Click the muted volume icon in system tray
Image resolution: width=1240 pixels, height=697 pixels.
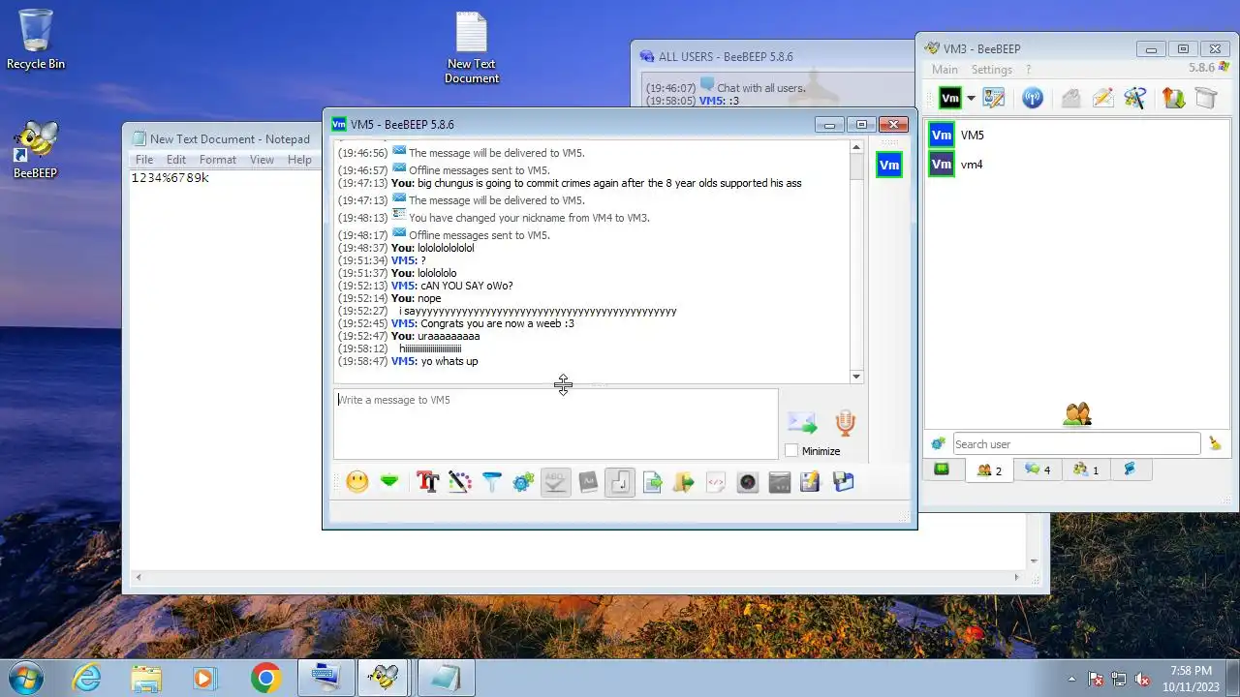point(1142,679)
